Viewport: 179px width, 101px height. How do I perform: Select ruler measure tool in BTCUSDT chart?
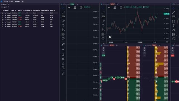click(x=63, y=44)
